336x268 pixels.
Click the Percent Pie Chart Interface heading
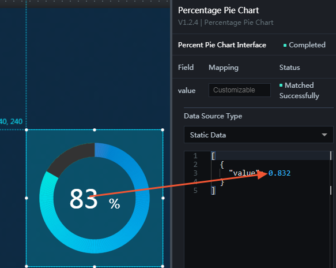(x=222, y=45)
